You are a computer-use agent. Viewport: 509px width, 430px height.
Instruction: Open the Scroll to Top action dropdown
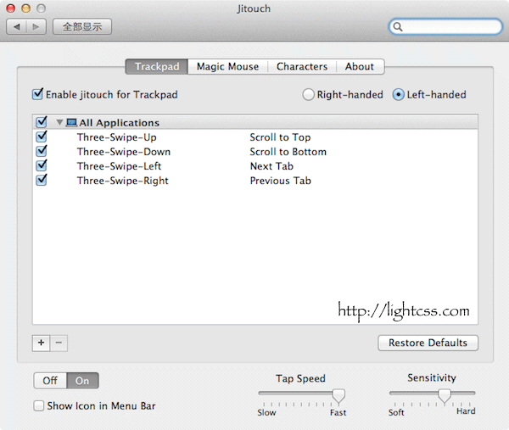click(x=280, y=137)
